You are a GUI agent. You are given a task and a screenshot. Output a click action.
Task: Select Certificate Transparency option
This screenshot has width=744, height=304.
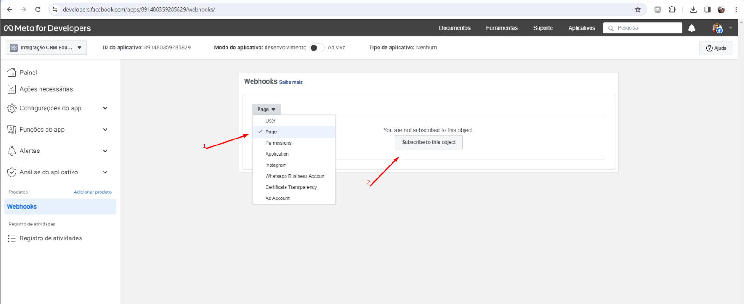(294, 187)
